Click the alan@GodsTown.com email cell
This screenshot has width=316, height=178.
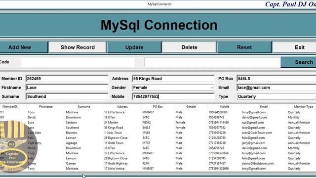tap(257, 133)
